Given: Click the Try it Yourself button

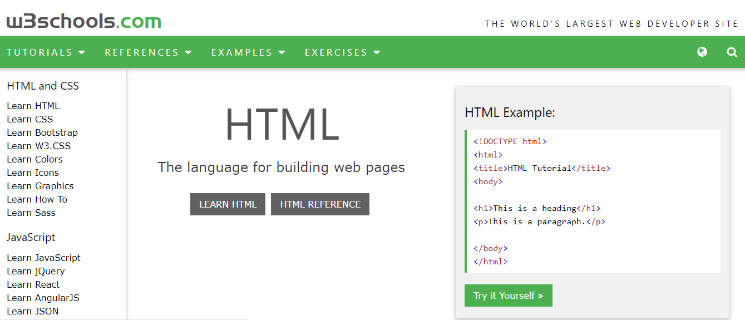Looking at the screenshot, I should point(508,296).
